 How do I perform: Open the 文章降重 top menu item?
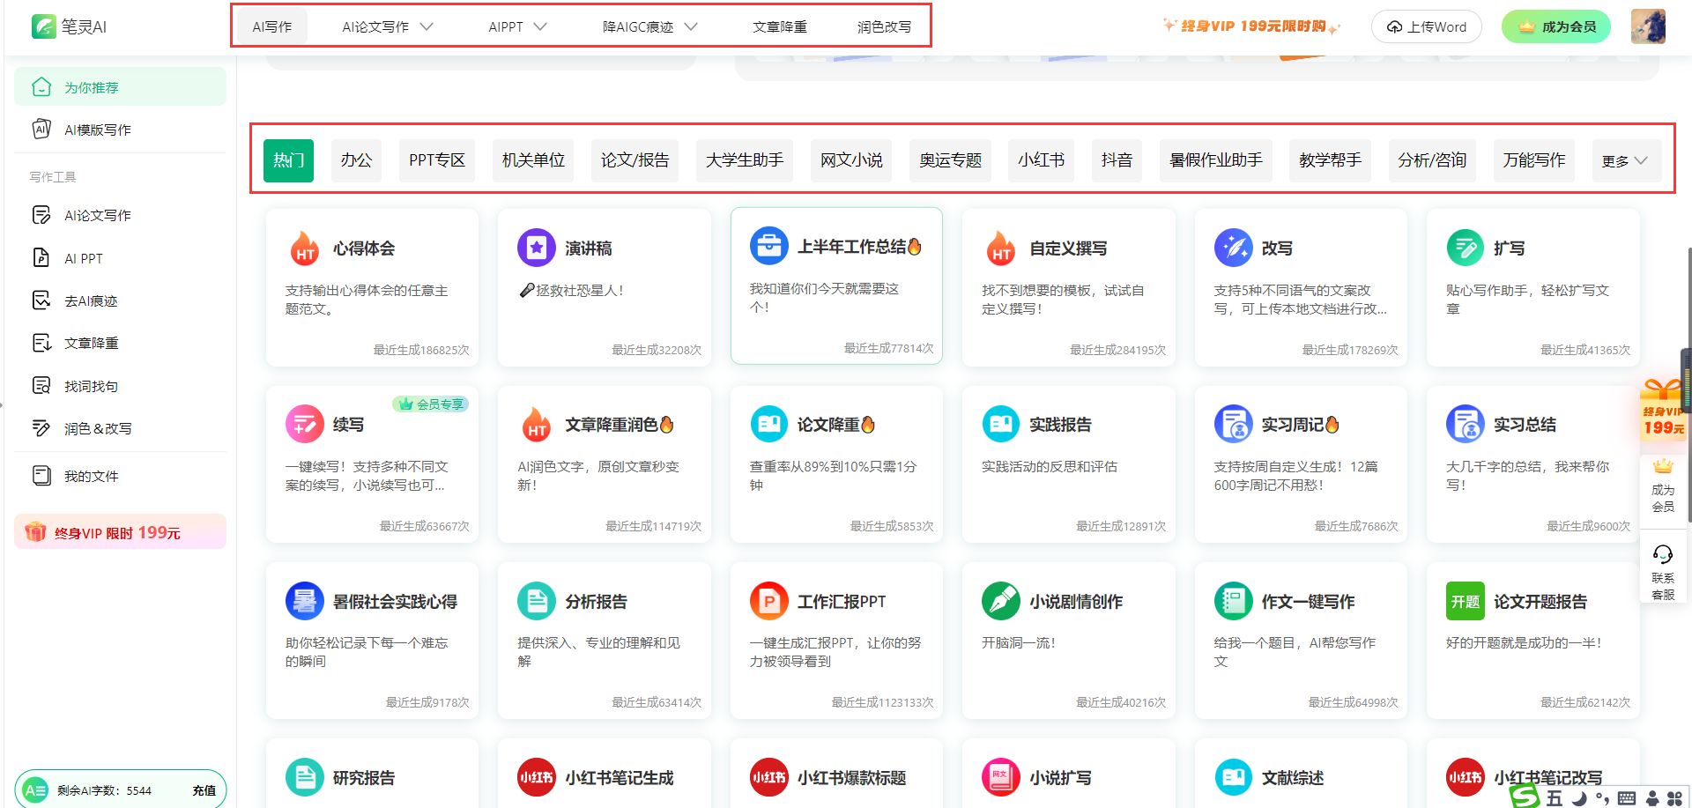point(780,27)
